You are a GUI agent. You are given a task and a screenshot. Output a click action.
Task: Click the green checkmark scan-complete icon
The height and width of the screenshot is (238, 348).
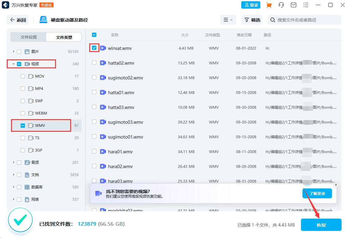[x=20, y=220]
